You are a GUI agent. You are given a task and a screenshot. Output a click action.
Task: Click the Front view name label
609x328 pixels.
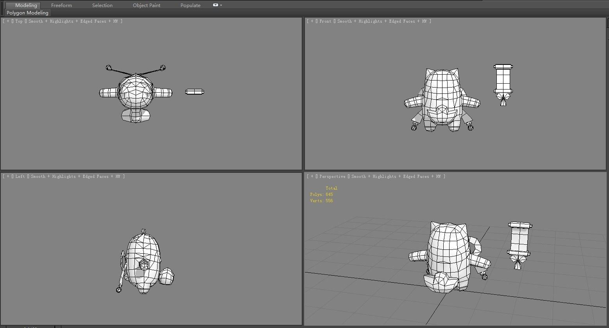pos(325,21)
